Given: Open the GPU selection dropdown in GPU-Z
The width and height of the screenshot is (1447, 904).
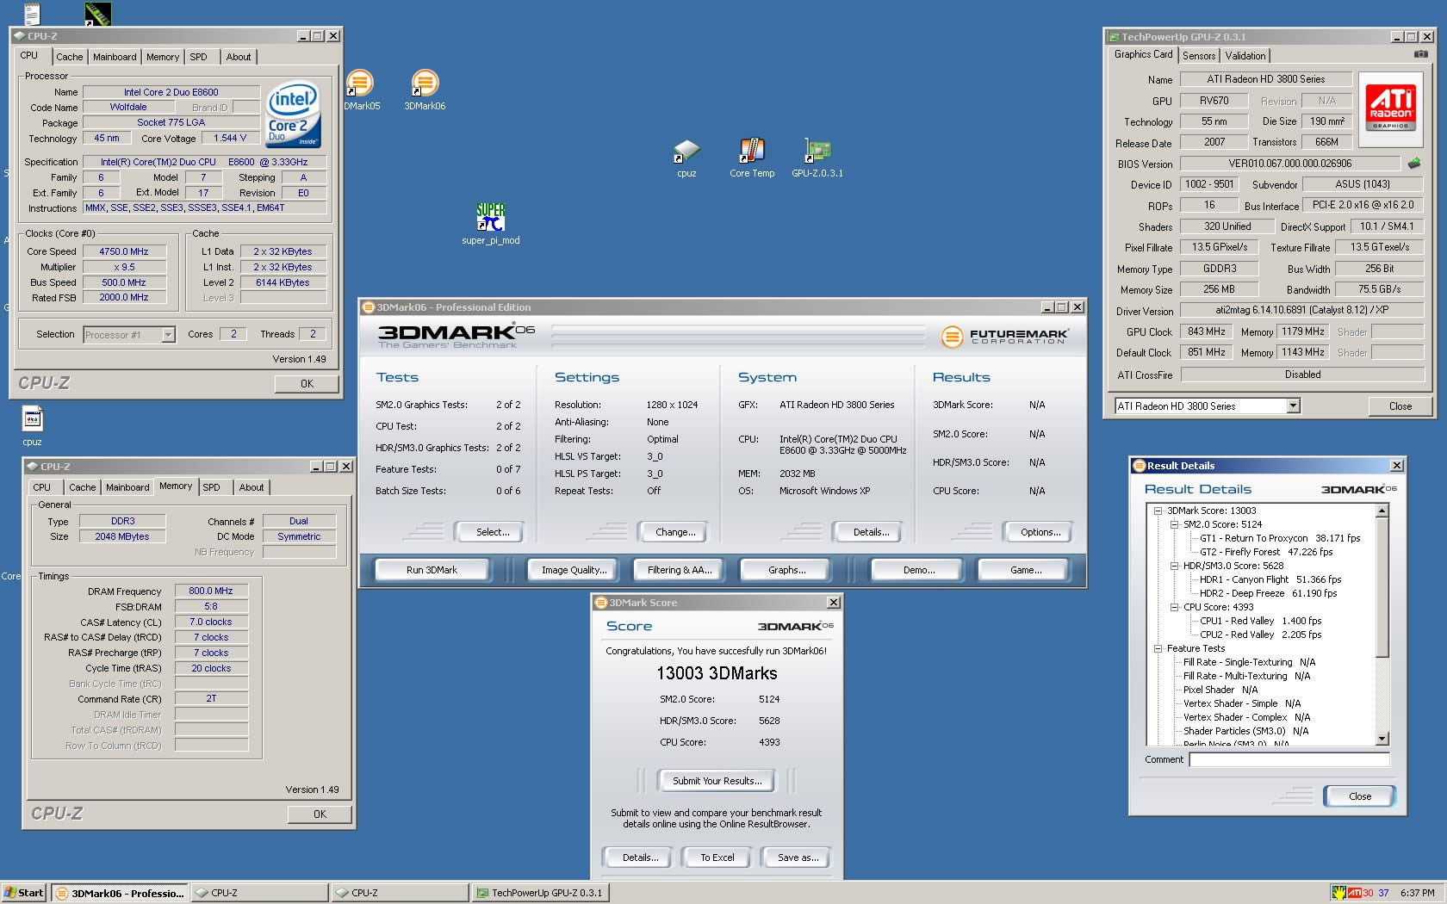Looking at the screenshot, I should (1294, 406).
